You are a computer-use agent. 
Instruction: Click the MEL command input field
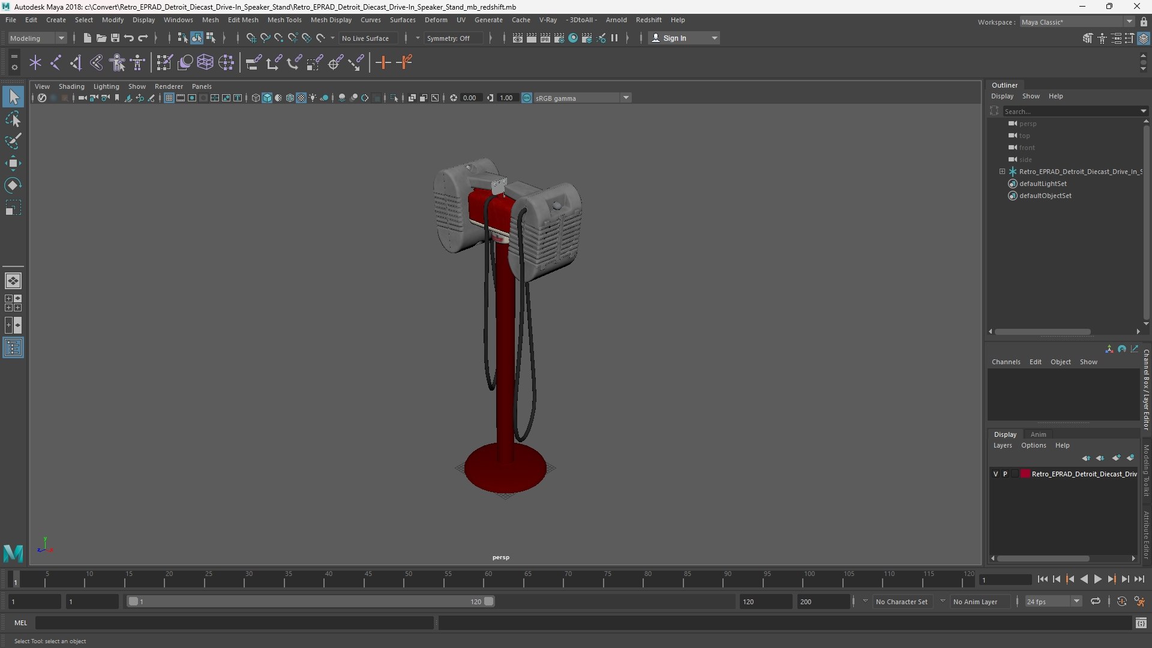coord(234,623)
